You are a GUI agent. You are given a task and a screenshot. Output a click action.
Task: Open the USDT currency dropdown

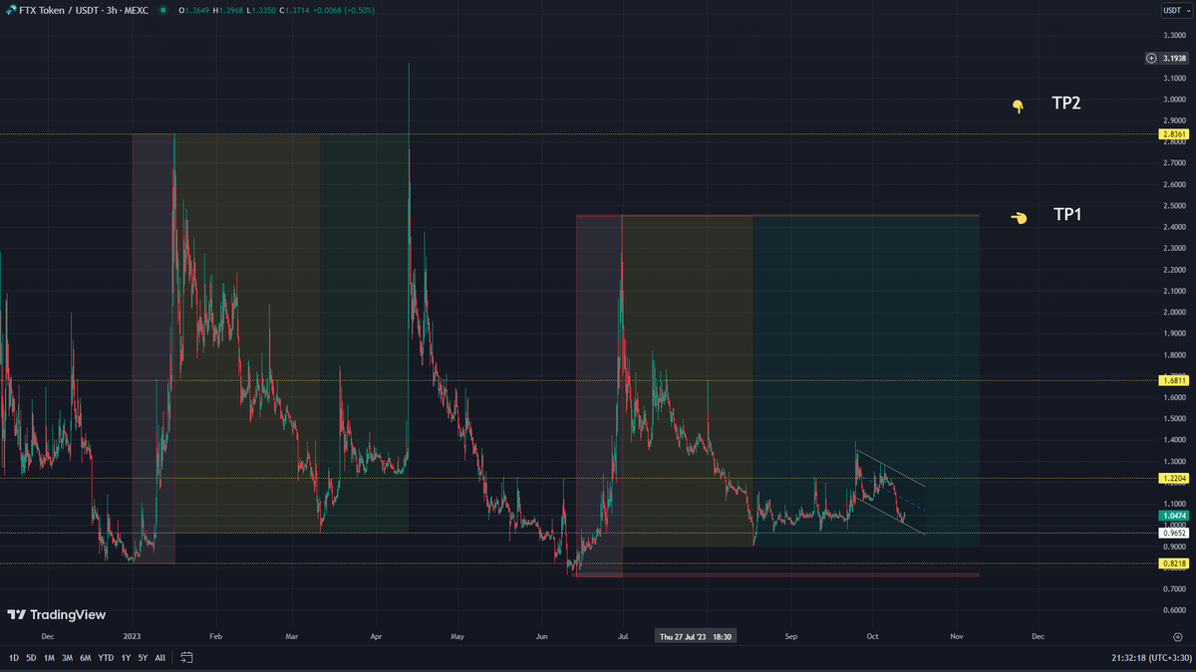pos(1172,10)
